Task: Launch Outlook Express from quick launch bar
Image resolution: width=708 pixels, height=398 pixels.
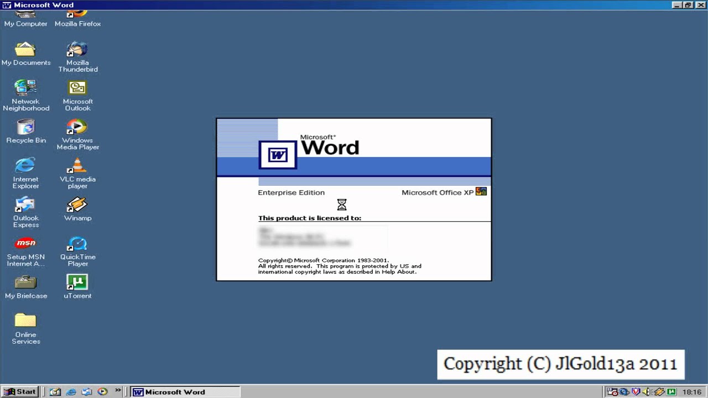Action: [x=86, y=392]
